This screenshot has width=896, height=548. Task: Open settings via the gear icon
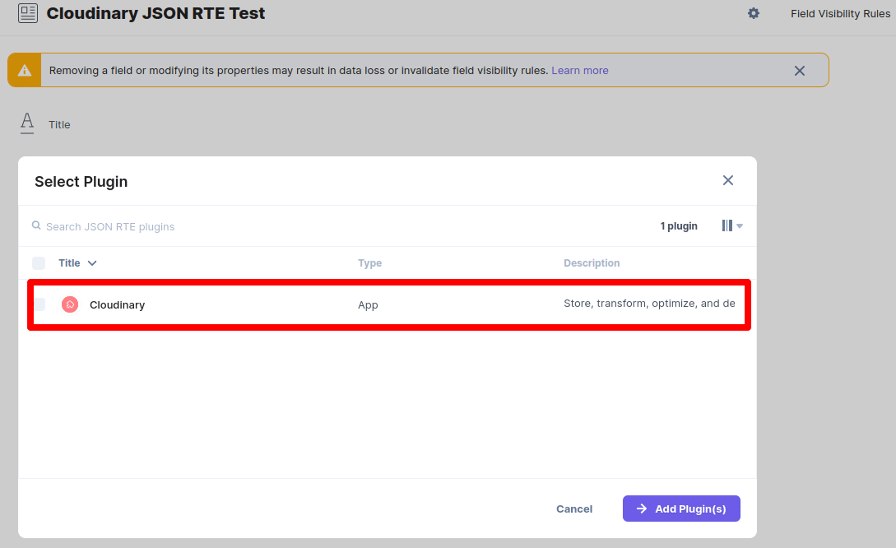[753, 14]
